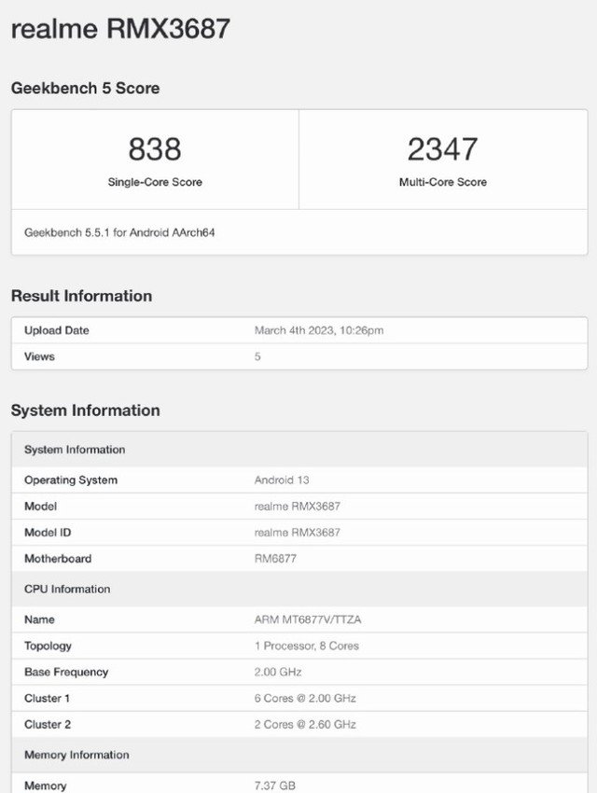Click the 'Model ID' row label
Screen dimensions: 597x793
click(x=48, y=533)
